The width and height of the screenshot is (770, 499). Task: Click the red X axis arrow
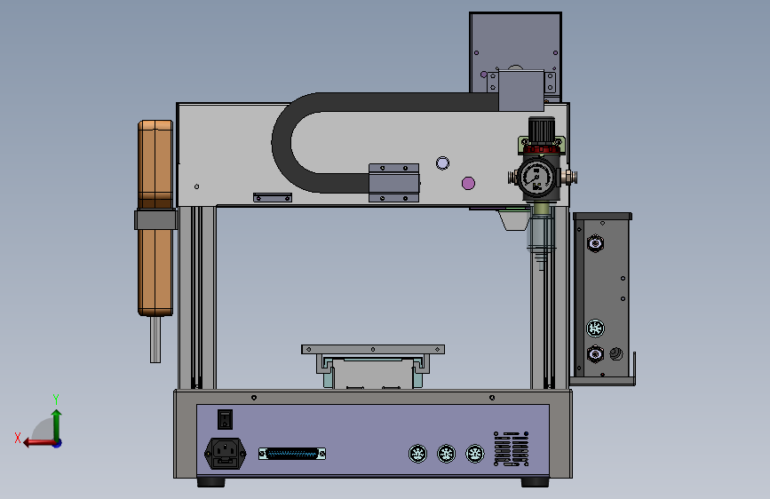(x=40, y=442)
